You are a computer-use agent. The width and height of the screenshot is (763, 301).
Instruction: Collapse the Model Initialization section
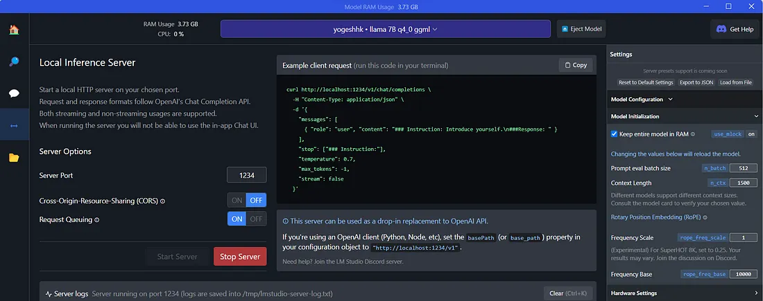coord(685,116)
